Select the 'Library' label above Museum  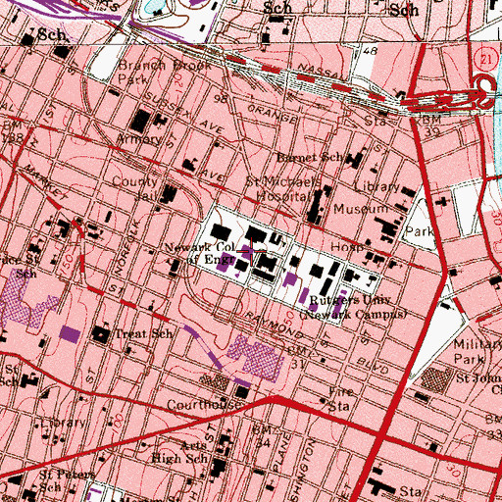click(x=376, y=187)
